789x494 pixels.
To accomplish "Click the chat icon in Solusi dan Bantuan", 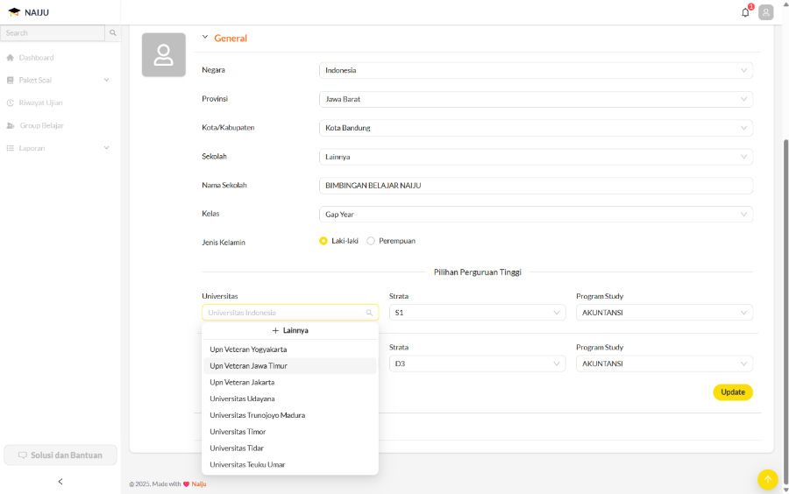I will 23,455.
